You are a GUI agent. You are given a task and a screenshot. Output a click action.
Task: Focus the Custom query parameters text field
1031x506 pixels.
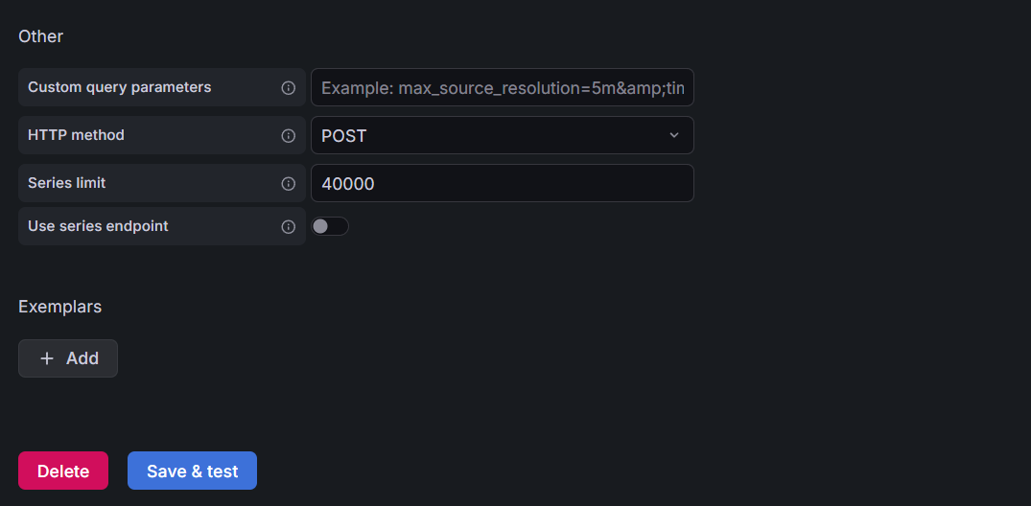point(502,87)
